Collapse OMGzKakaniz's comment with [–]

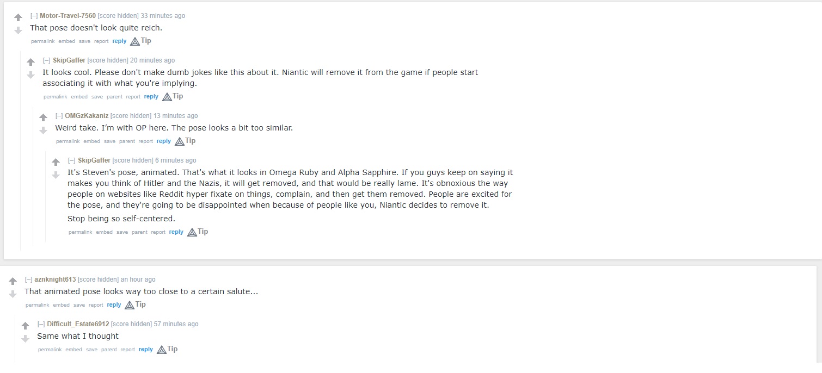point(59,116)
